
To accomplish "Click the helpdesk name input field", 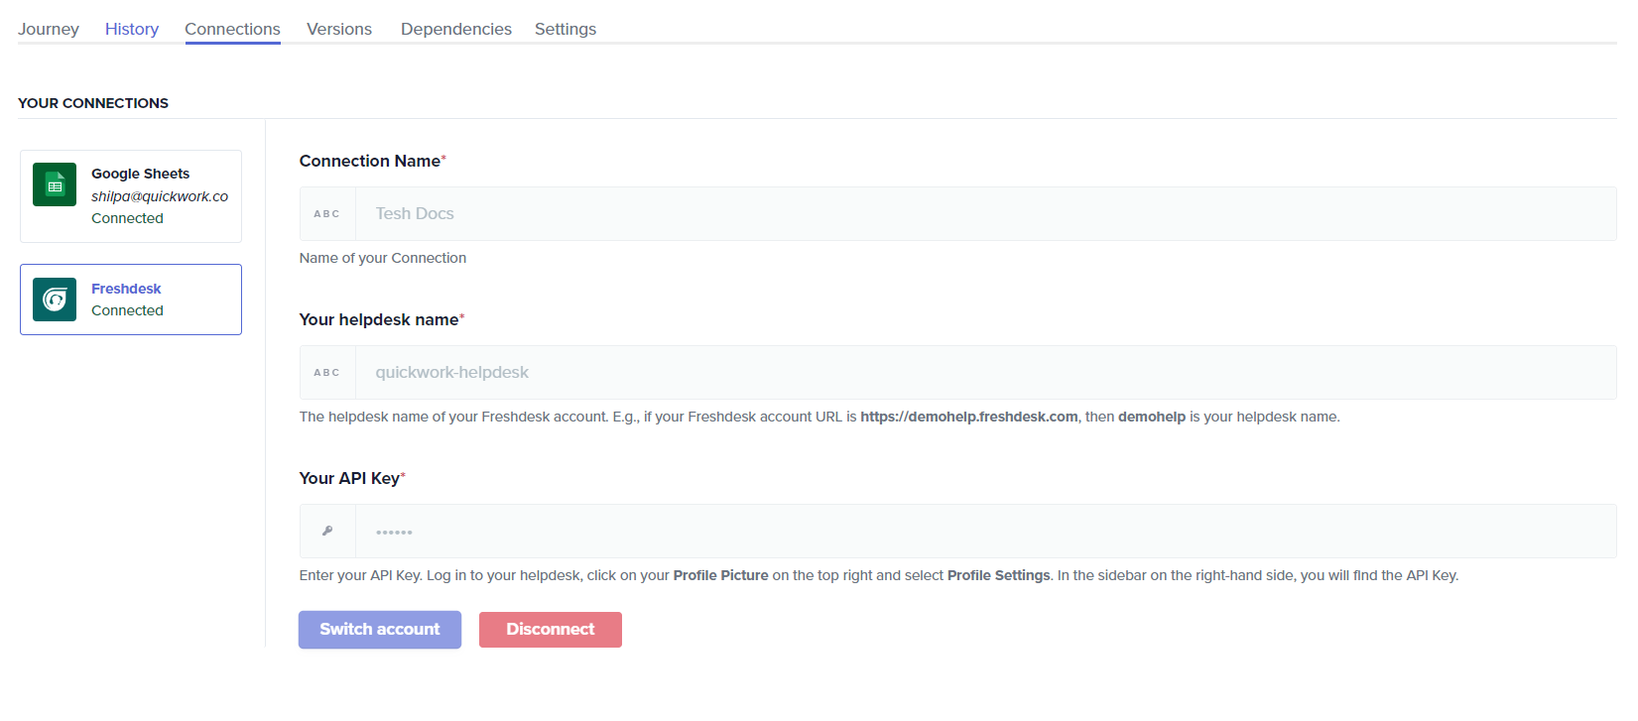I will [x=986, y=372].
